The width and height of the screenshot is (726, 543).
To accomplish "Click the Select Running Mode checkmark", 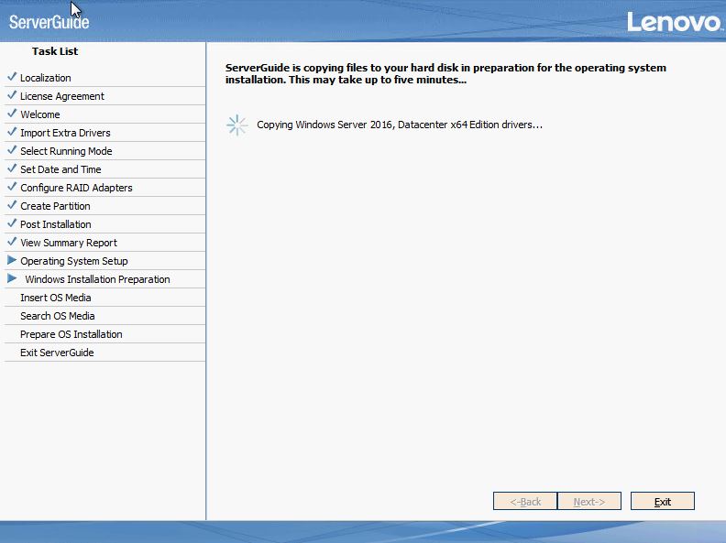I will tap(12, 150).
